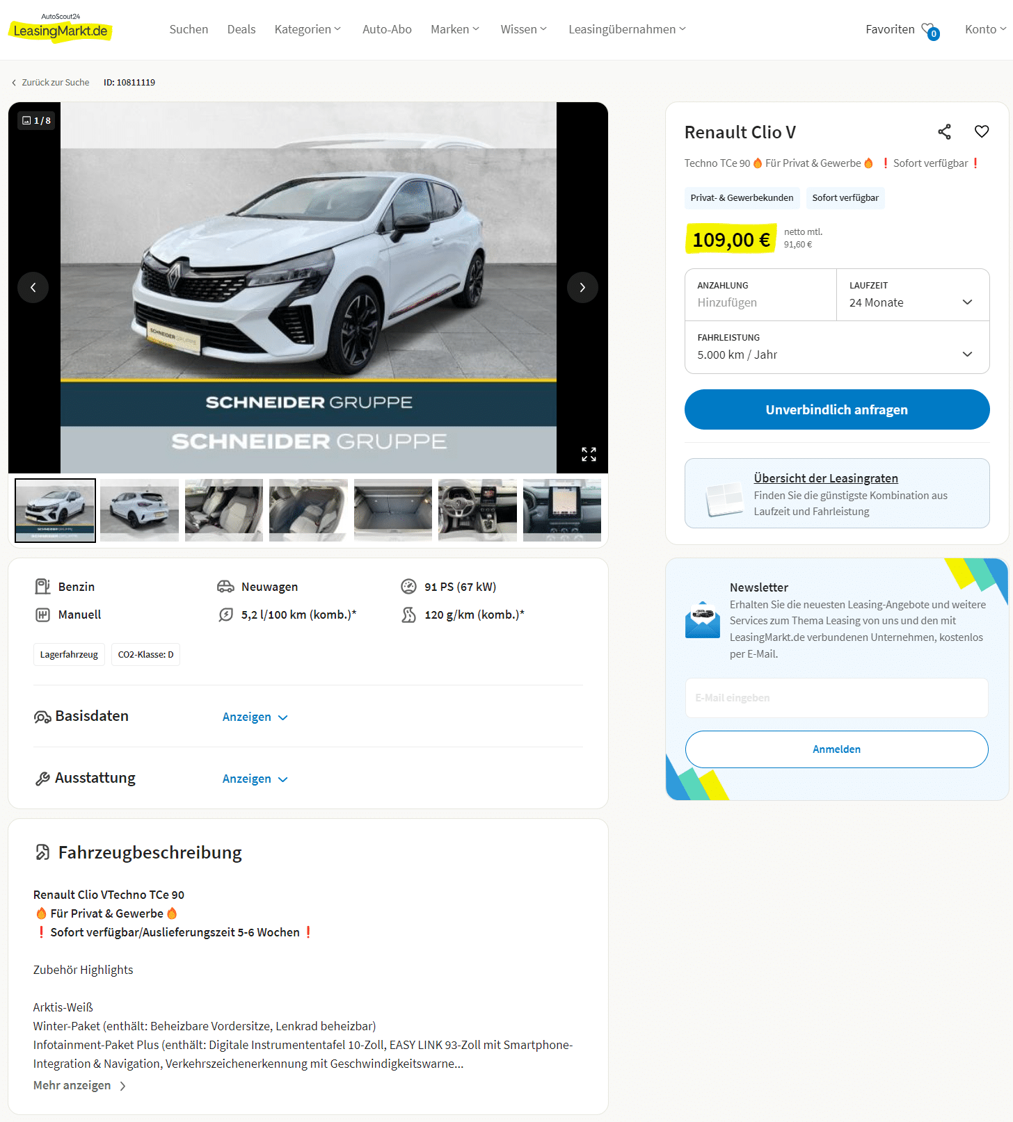Go to Deals in navigation
The width and height of the screenshot is (1013, 1122).
click(x=241, y=29)
